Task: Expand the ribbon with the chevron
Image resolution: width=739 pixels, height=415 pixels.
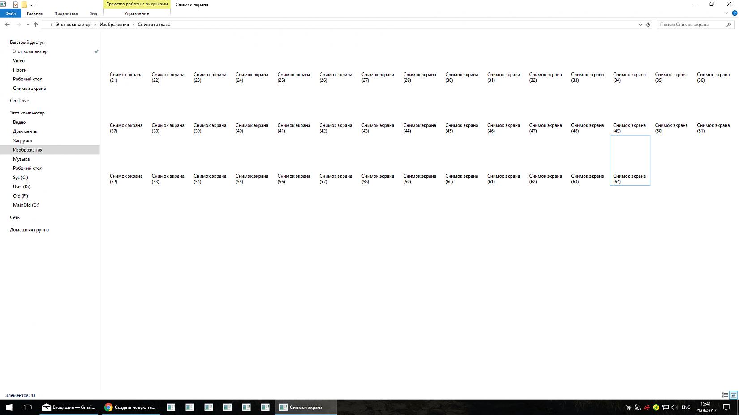Action: (x=726, y=13)
